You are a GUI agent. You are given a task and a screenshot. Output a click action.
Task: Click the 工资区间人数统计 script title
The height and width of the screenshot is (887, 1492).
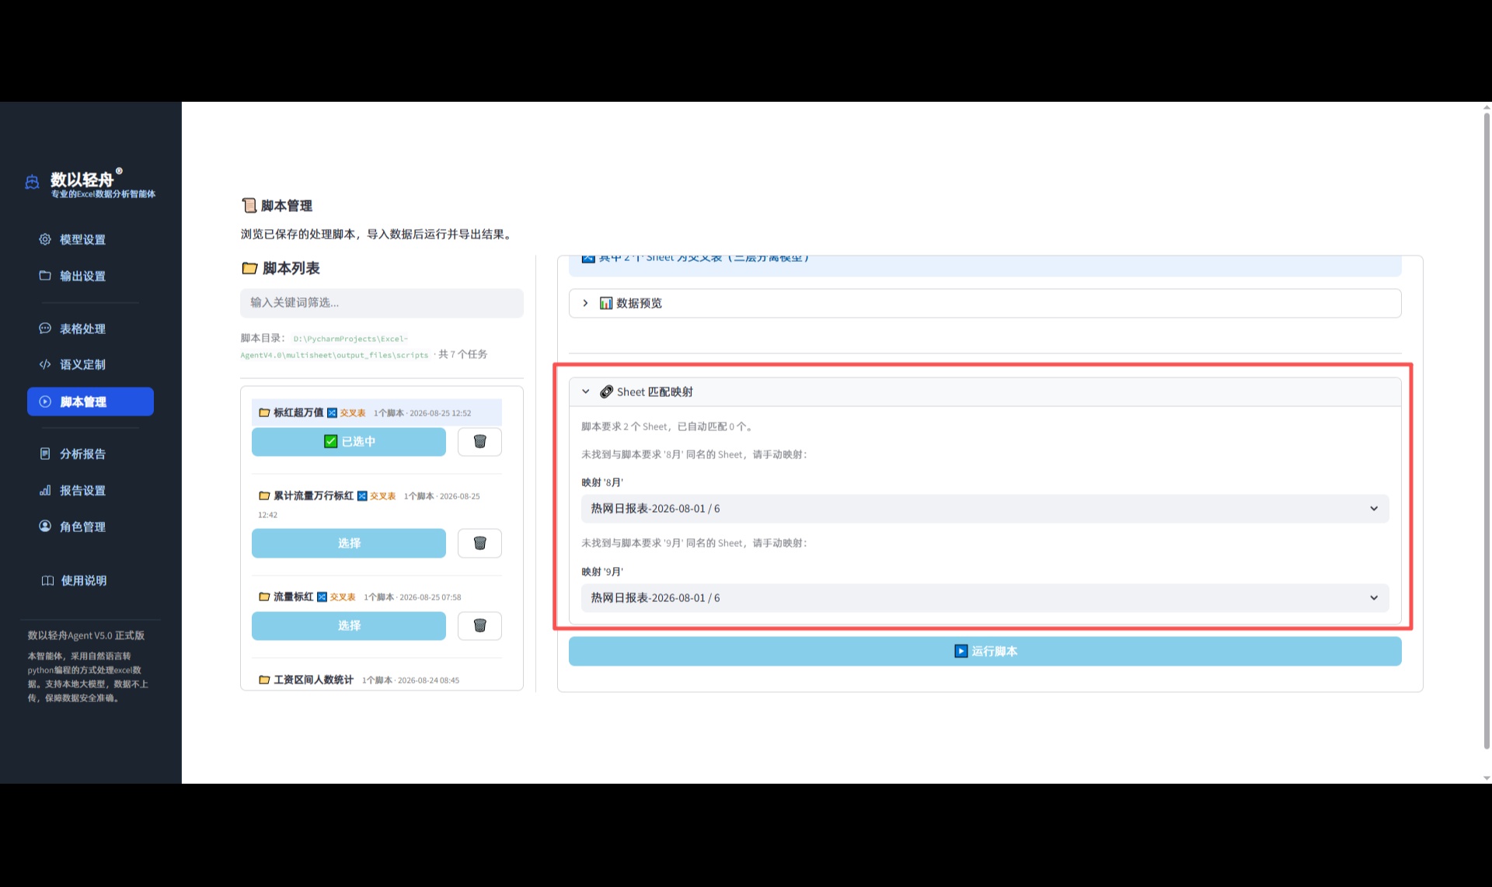coord(313,680)
